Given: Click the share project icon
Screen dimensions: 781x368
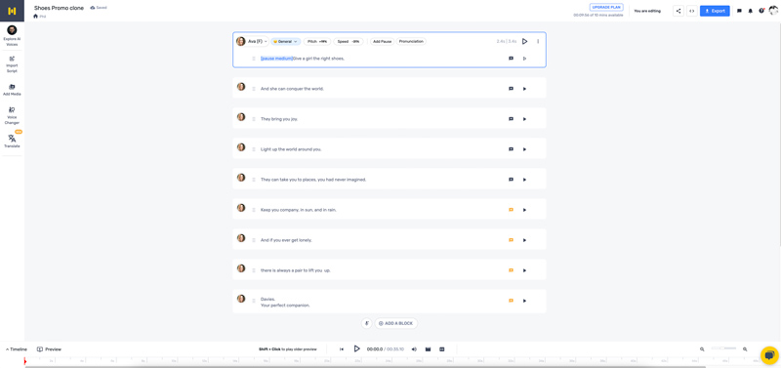Looking at the screenshot, I should click(678, 11).
